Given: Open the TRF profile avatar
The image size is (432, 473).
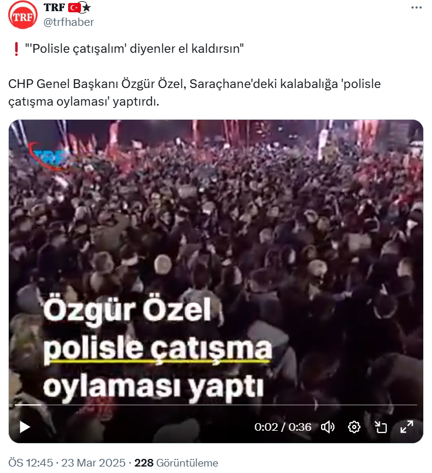Looking at the screenshot, I should coord(23,15).
